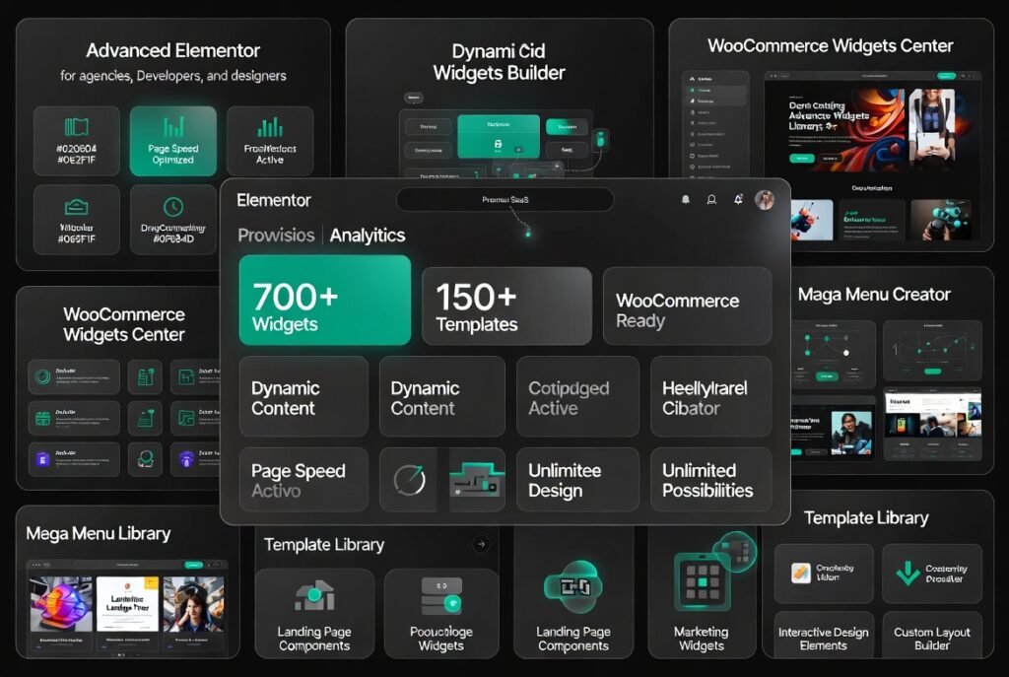Image resolution: width=1009 pixels, height=677 pixels.
Task: Switch to the Prowisios tab
Action: pyautogui.click(x=276, y=235)
